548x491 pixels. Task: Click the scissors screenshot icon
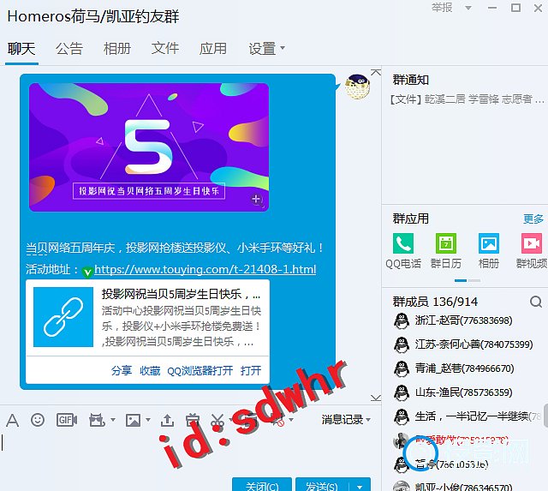(217, 420)
